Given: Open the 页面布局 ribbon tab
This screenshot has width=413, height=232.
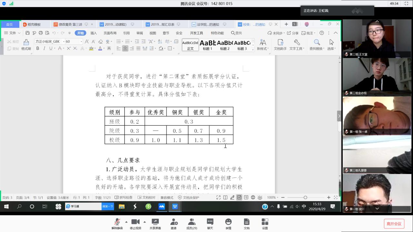Looking at the screenshot, I should [x=110, y=33].
